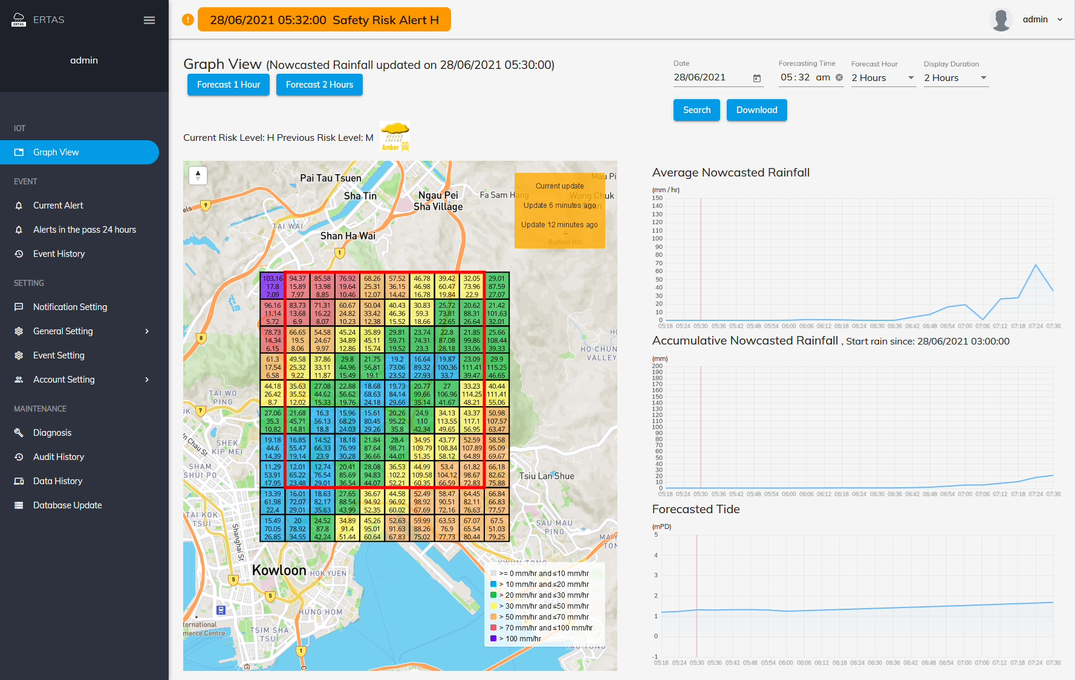Click the Notification Setting message icon
1075x680 pixels.
click(19, 307)
